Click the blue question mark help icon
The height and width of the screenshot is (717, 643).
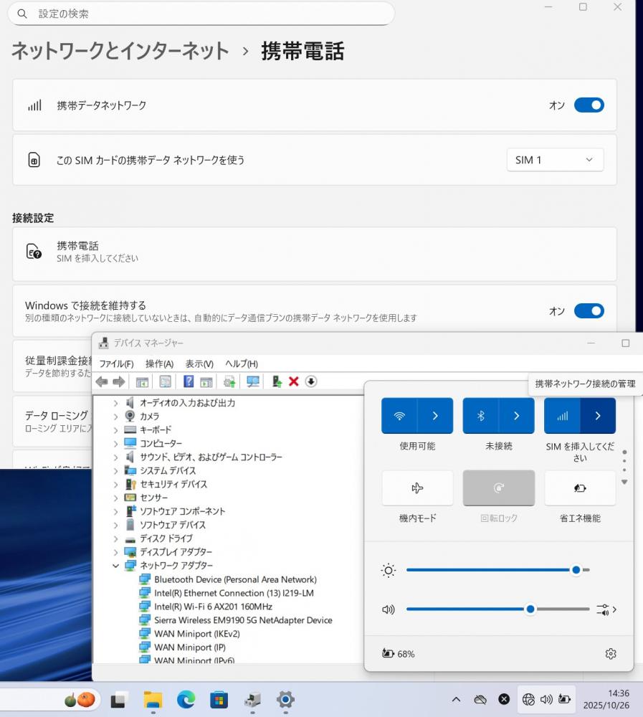pos(189,381)
